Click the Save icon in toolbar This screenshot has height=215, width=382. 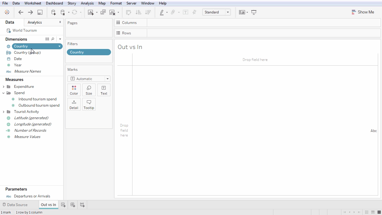[x=40, y=12]
